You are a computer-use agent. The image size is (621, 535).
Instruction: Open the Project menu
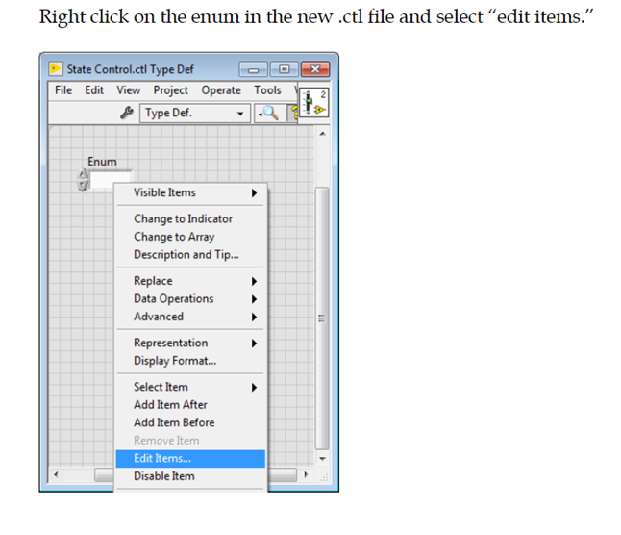tap(171, 90)
